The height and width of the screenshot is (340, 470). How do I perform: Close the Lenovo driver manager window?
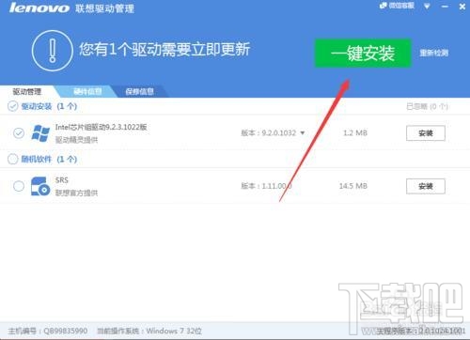(x=462, y=7)
